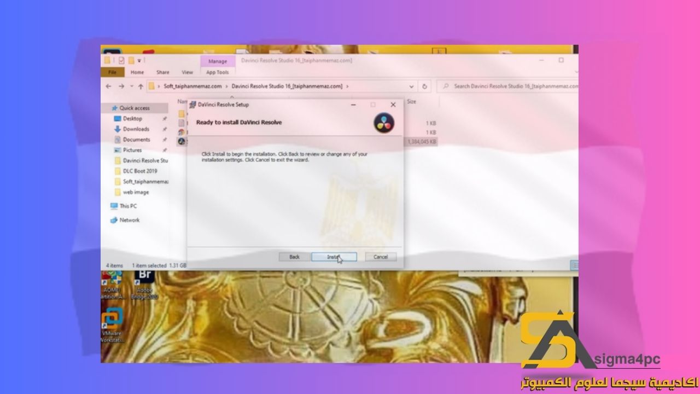Click the 1,384,045 KB file size cell
Viewport: 700px width, 394px height.
click(x=421, y=142)
